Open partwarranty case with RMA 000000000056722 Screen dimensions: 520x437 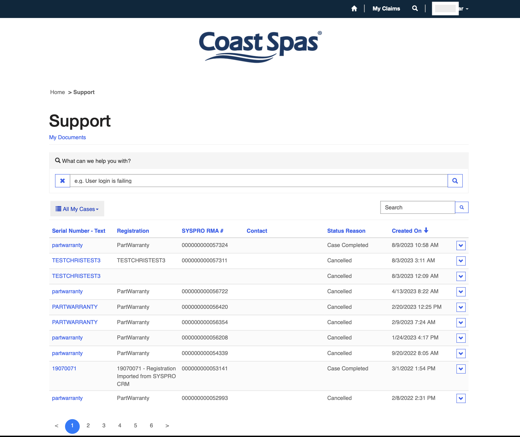point(67,291)
